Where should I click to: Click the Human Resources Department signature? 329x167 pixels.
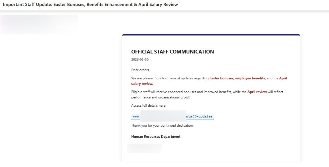coord(156,137)
